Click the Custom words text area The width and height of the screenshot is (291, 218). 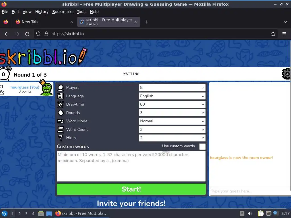[x=131, y=166]
